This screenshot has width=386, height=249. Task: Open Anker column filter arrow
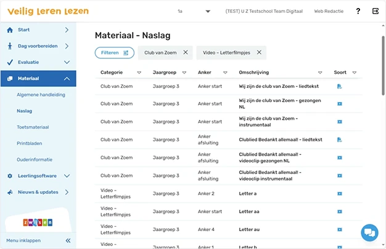coord(225,73)
